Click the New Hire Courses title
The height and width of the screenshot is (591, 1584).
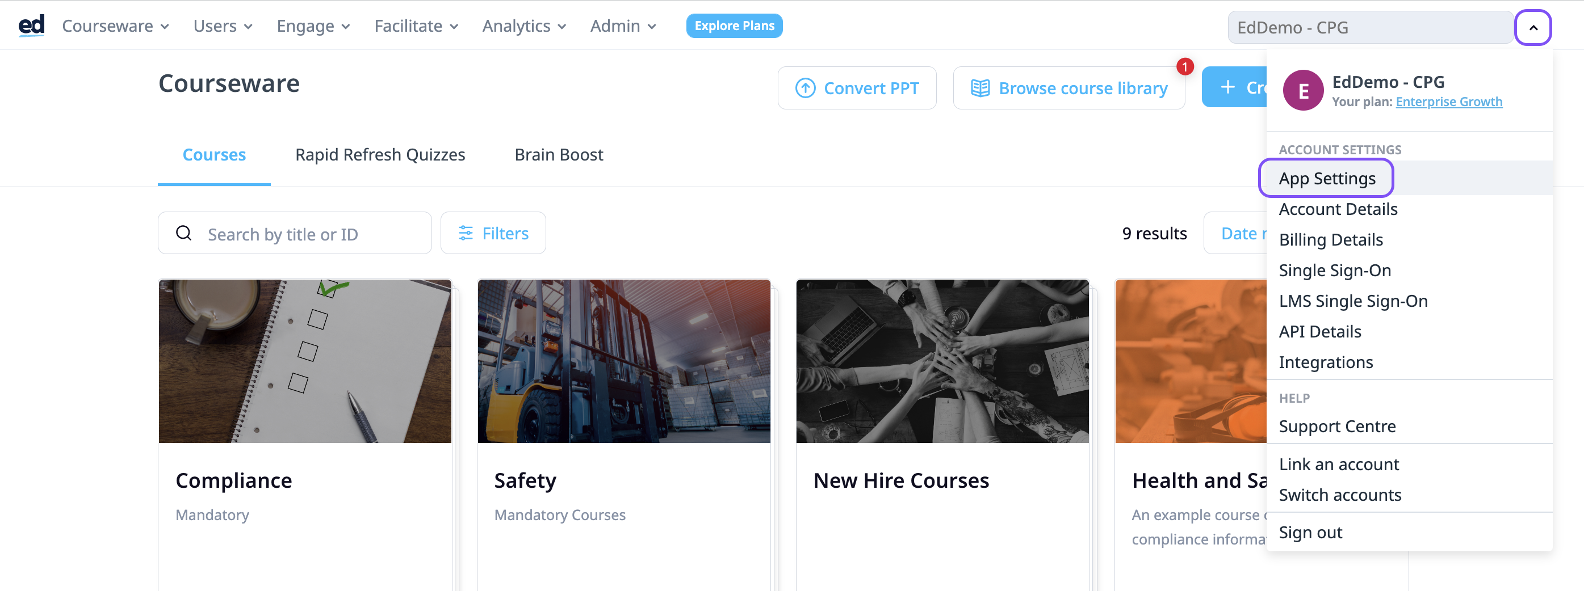click(901, 480)
